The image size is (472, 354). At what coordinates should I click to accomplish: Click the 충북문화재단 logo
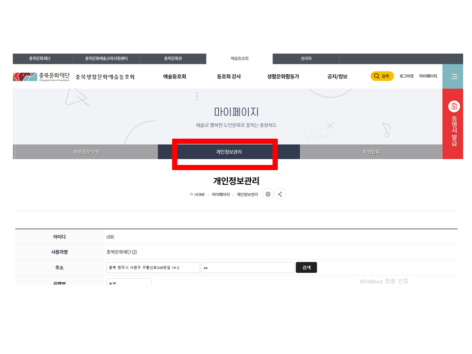tap(42, 77)
